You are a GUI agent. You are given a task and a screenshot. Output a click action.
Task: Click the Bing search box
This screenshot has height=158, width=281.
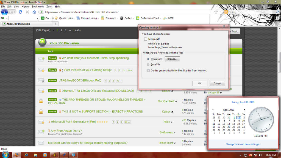click(253, 12)
